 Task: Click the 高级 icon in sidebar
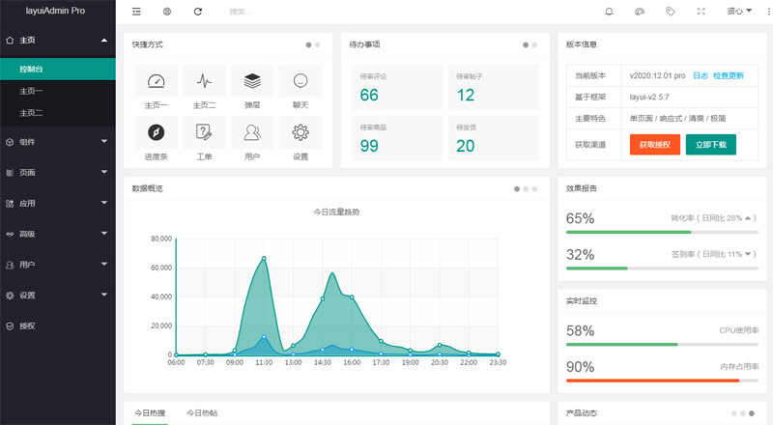[10, 234]
